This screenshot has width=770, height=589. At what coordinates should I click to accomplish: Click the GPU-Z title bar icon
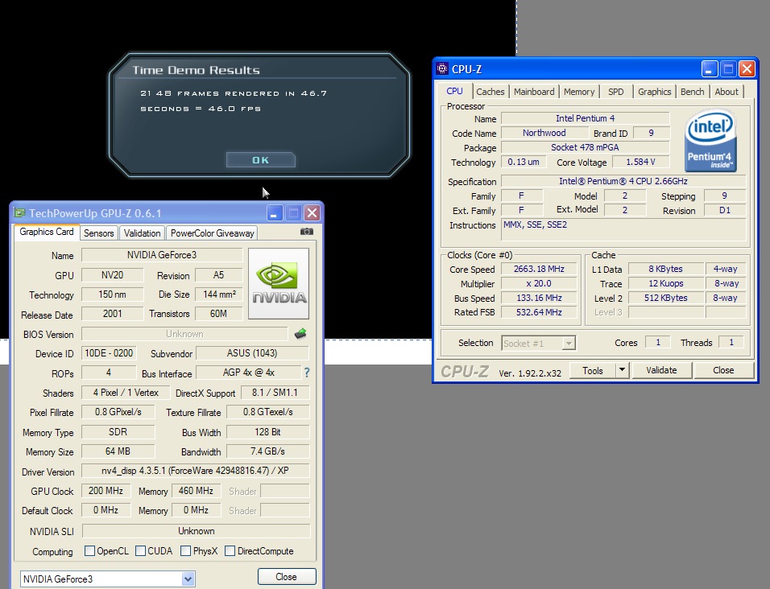[19, 213]
